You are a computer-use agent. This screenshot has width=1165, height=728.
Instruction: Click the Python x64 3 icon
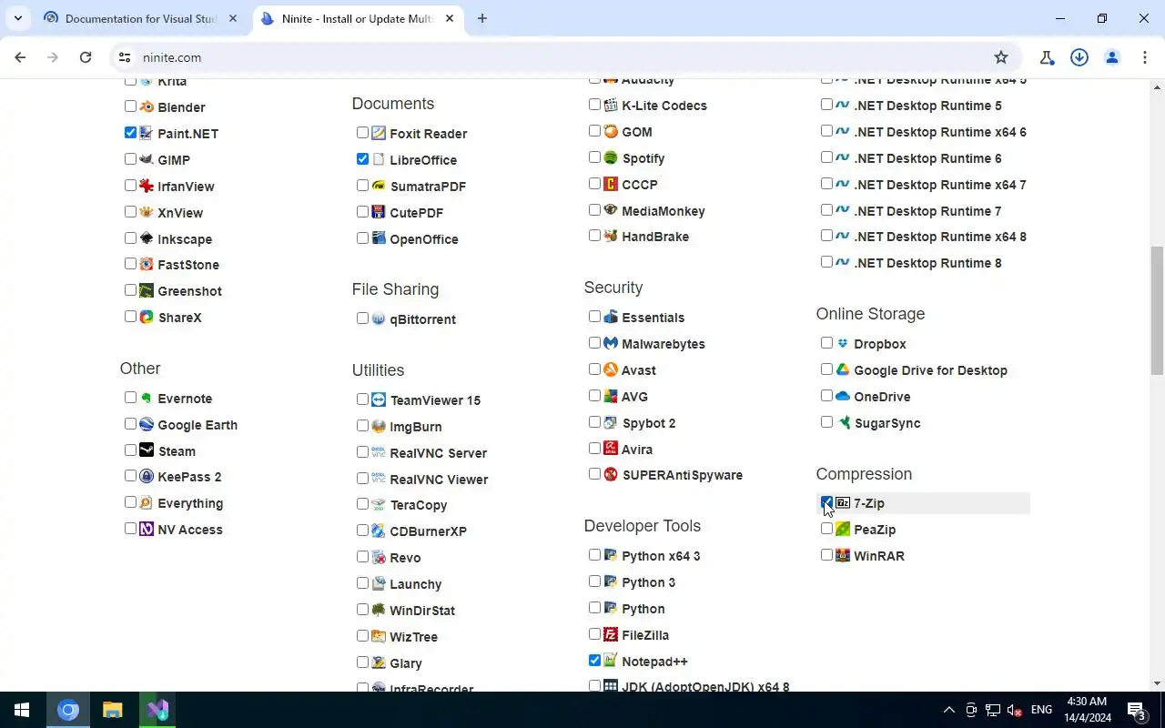point(611,555)
